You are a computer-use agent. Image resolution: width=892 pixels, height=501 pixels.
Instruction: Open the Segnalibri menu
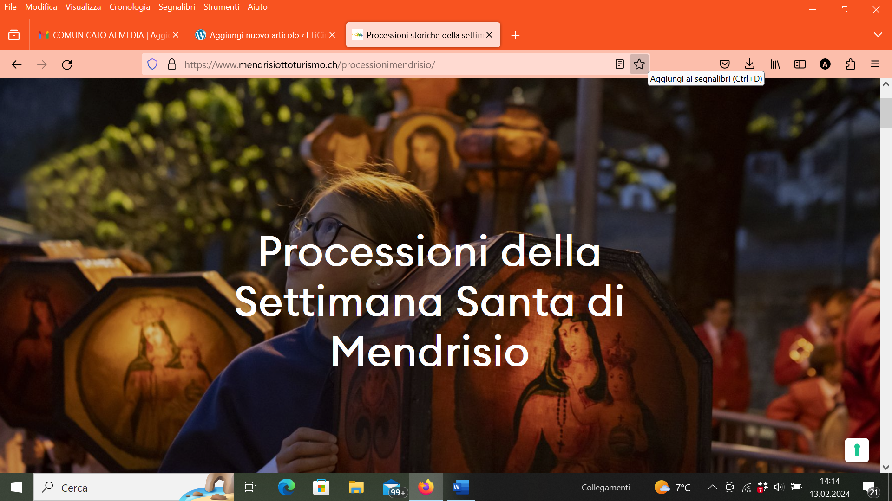point(177,7)
